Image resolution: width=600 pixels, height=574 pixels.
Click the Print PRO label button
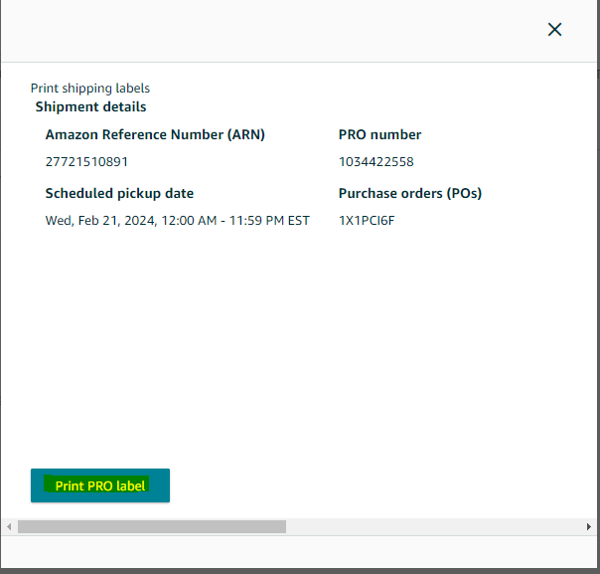point(100,485)
